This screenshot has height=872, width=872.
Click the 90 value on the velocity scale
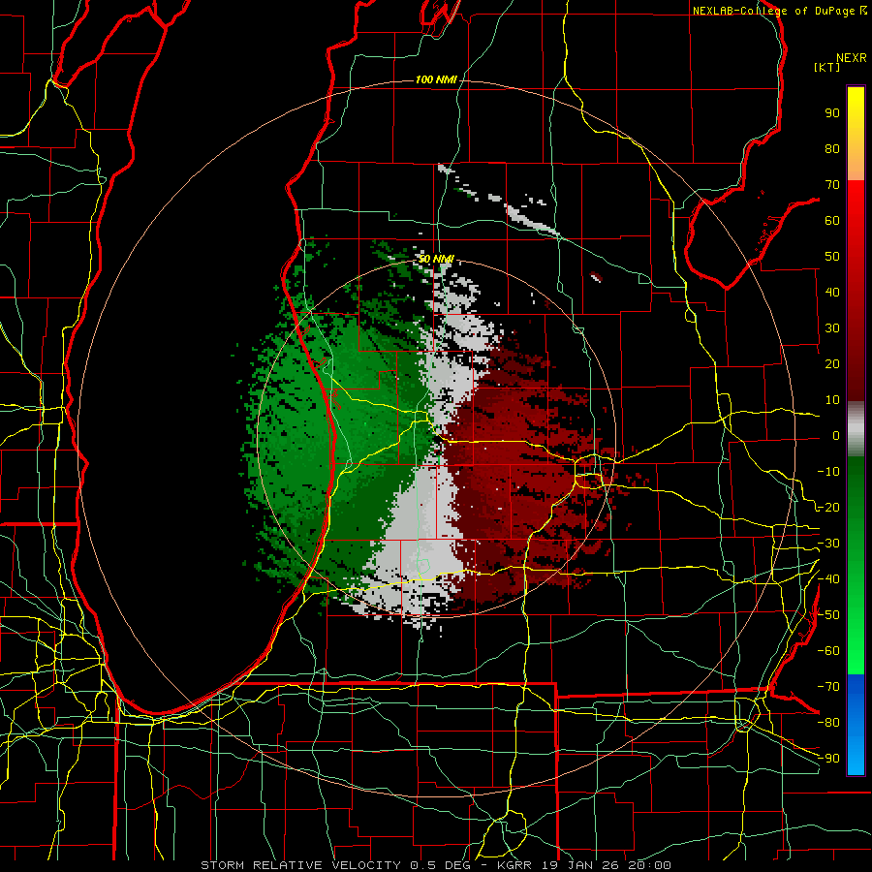[832, 113]
